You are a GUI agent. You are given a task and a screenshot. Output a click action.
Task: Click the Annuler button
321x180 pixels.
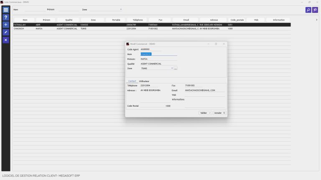[x=219, y=113]
